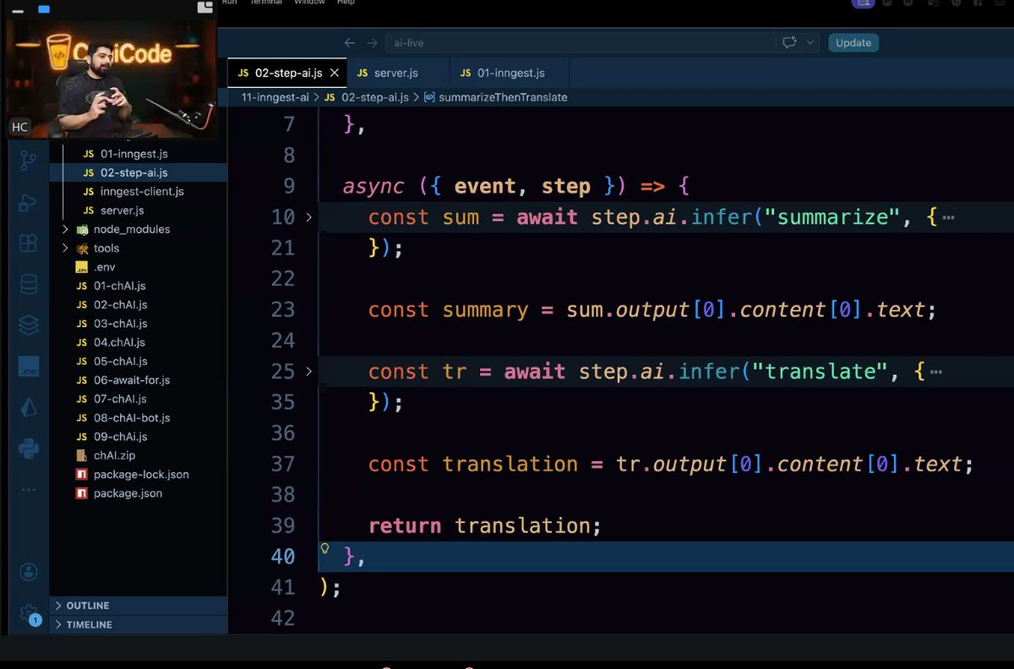Expand the tools folder
The image size is (1014, 669).
coord(65,248)
